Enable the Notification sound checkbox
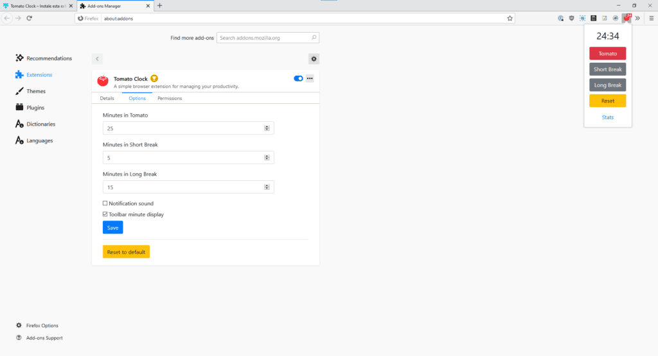Image resolution: width=658 pixels, height=356 pixels. [x=105, y=203]
